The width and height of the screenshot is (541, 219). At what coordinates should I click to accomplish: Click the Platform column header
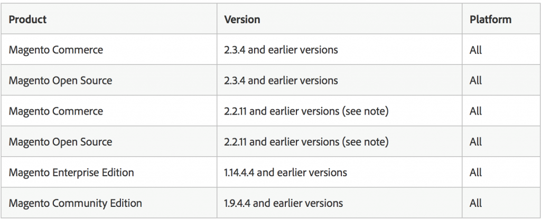pyautogui.click(x=501, y=19)
